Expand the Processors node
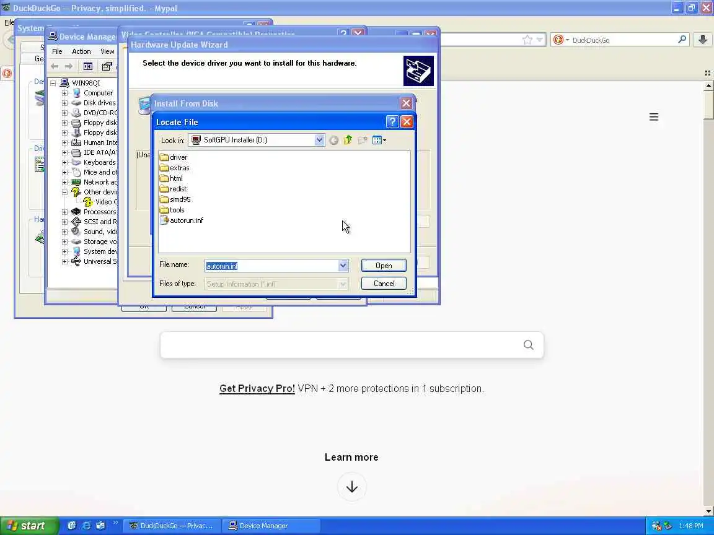The height and width of the screenshot is (535, 714). pyautogui.click(x=64, y=212)
